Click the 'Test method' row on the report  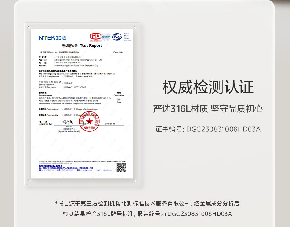[68, 109]
